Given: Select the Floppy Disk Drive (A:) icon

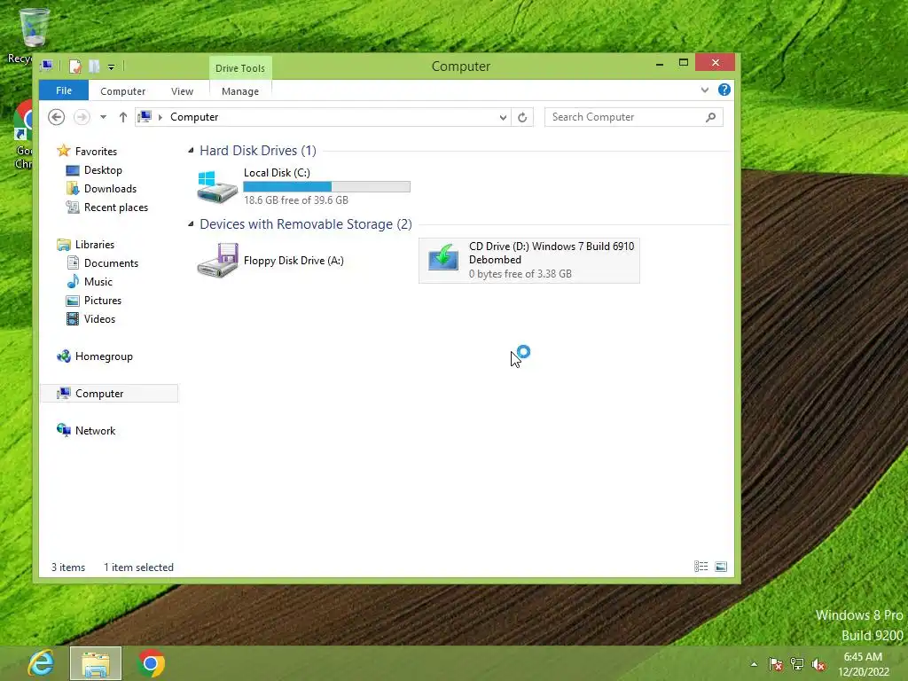Looking at the screenshot, I should coord(217,261).
